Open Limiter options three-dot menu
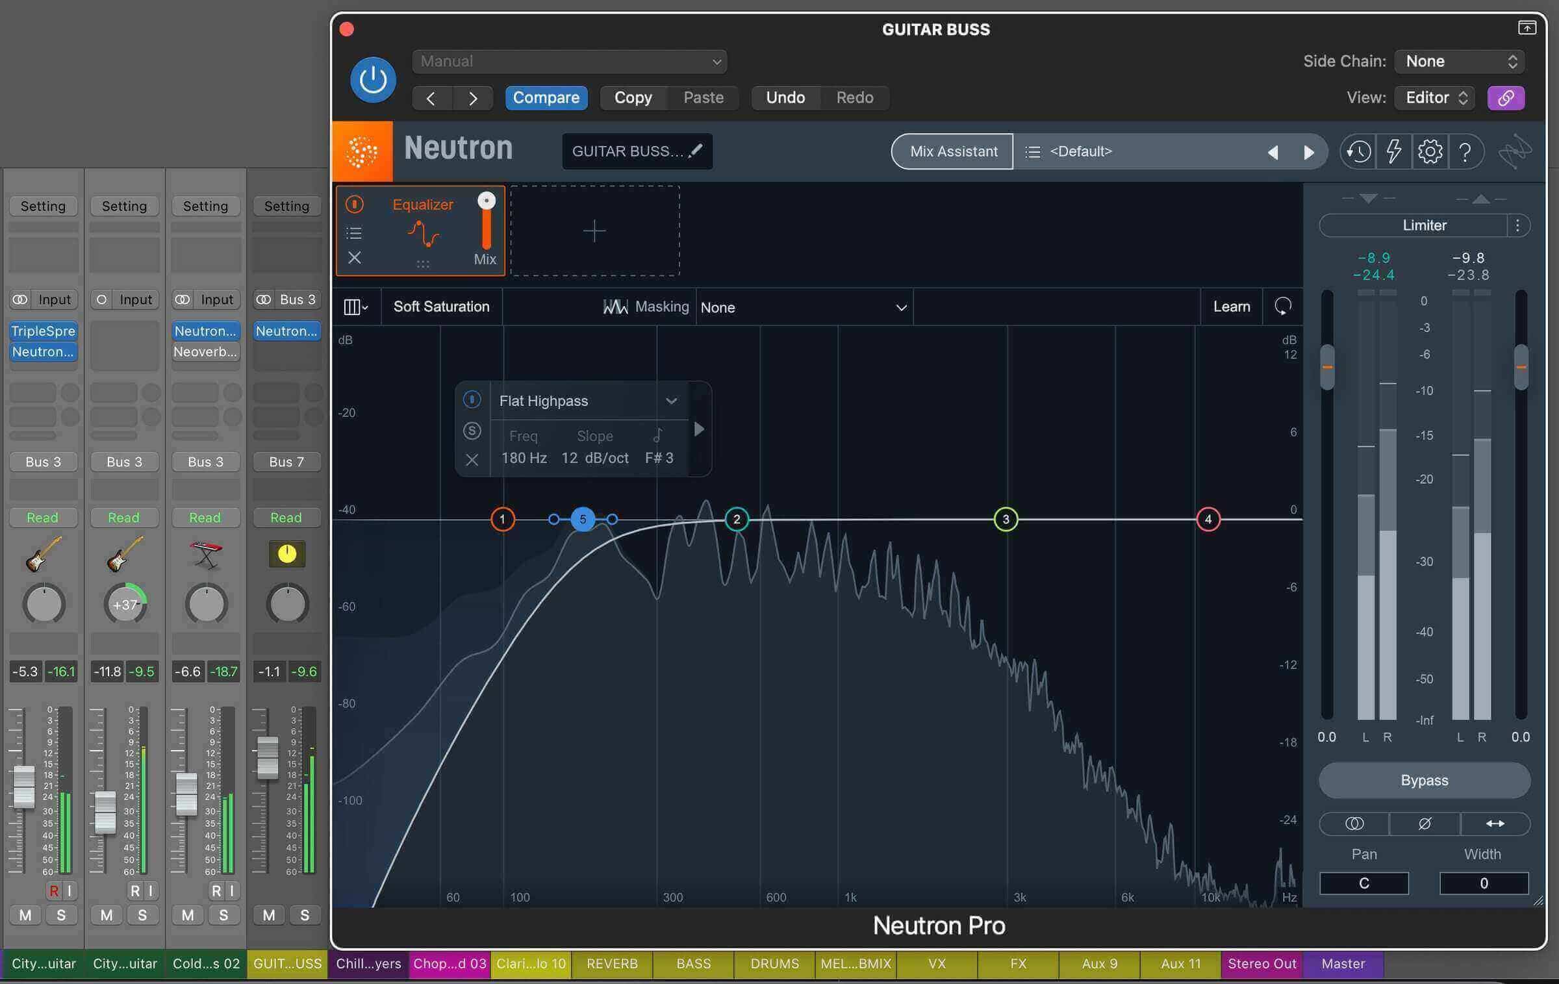Image resolution: width=1559 pixels, height=984 pixels. (1517, 225)
